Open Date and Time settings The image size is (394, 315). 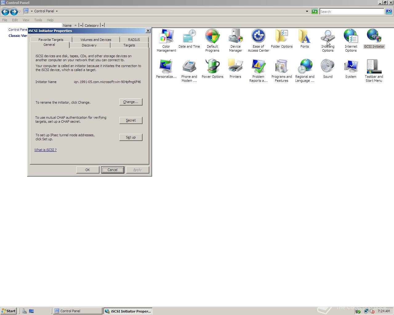(x=189, y=39)
